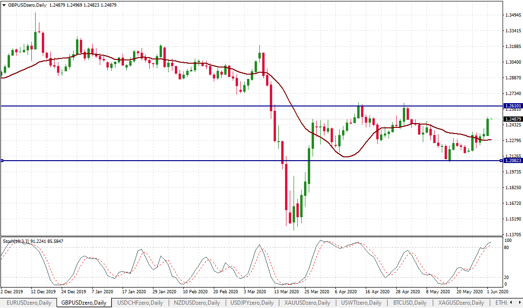
Task: Select the left handle of the lower horizontal line
Action: 2,161
